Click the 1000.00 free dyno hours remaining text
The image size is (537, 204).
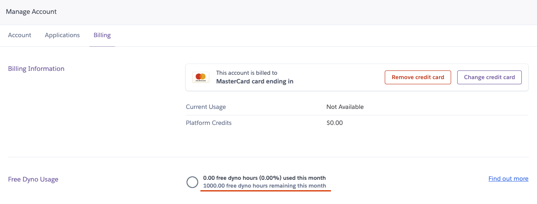point(264,186)
